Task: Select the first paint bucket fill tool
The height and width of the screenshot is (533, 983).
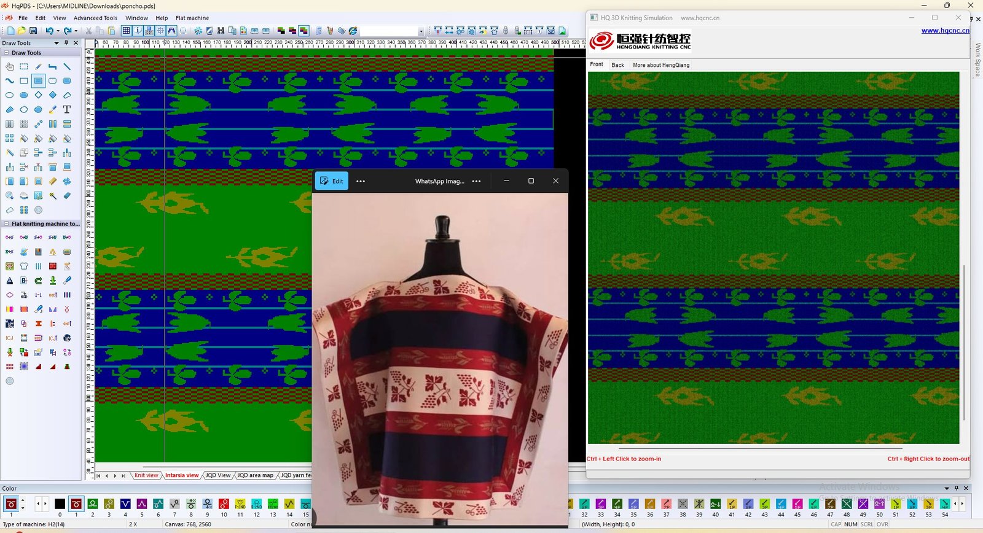Action: click(x=23, y=138)
